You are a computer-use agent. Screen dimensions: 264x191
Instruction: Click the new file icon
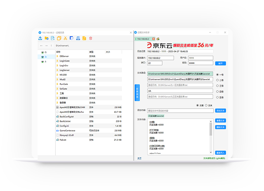(x=53, y=38)
